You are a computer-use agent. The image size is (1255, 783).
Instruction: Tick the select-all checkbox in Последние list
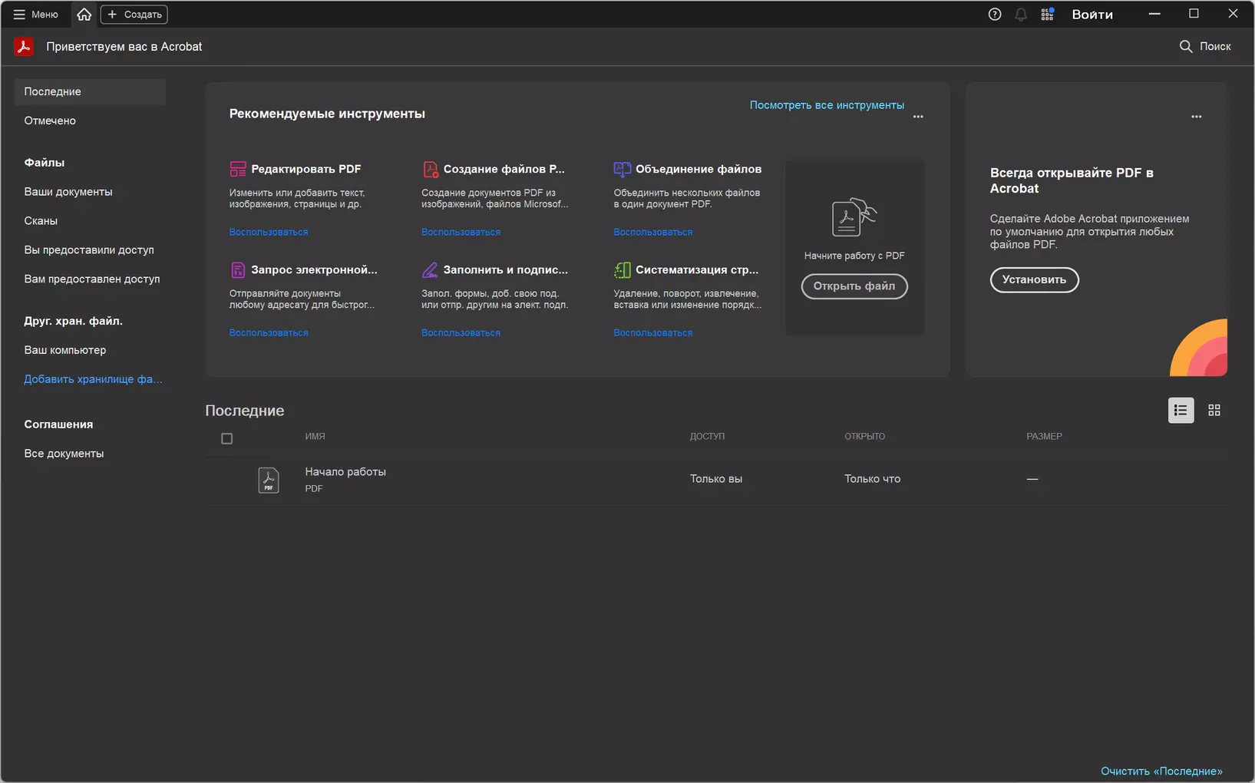pyautogui.click(x=226, y=439)
